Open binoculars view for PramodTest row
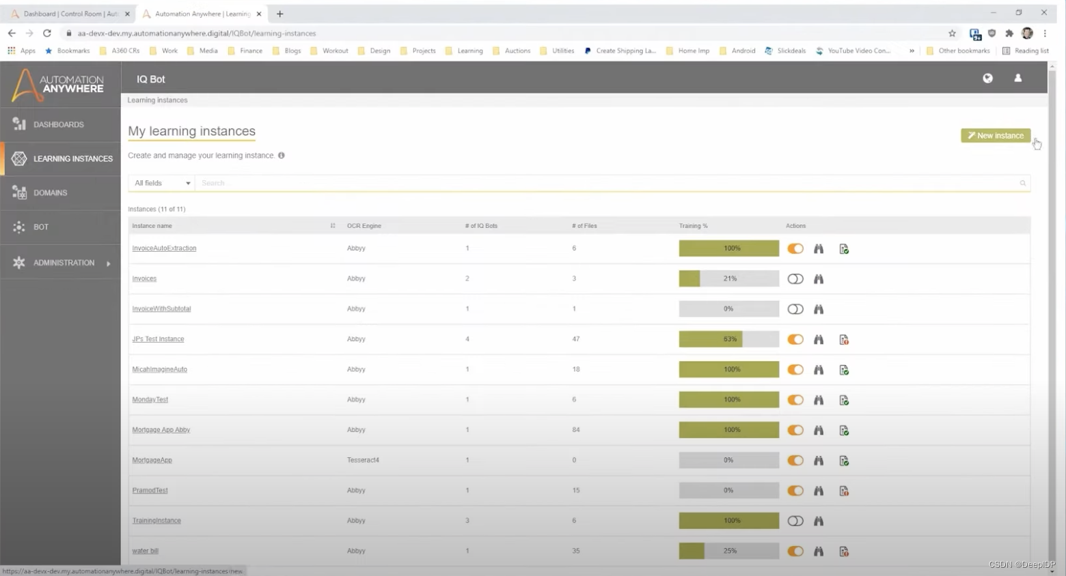Viewport: 1066px width, 576px height. click(819, 491)
